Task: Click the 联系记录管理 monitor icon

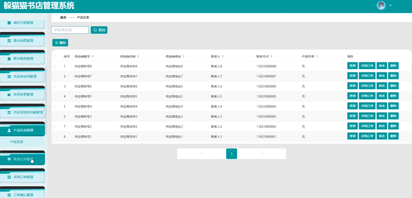Action: tap(9, 159)
